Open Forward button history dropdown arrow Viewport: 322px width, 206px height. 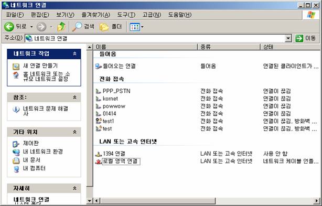(x=51, y=27)
